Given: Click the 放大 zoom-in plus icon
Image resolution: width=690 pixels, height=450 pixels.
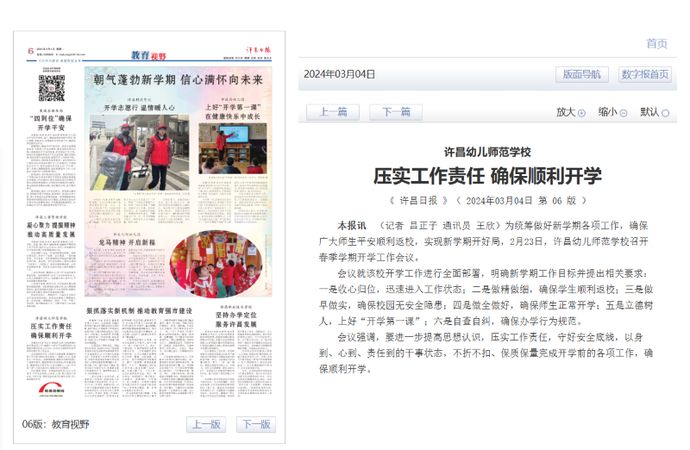Looking at the screenshot, I should [x=581, y=113].
